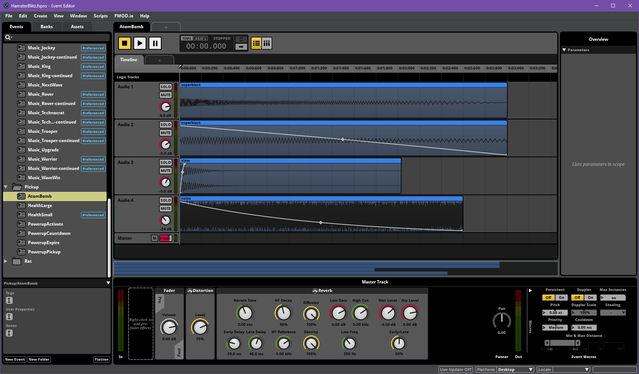
Task: Click the New Event button
Action: tap(15, 360)
